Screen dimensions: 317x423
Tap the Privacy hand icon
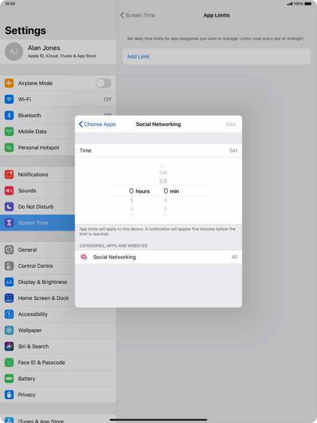coord(9,395)
